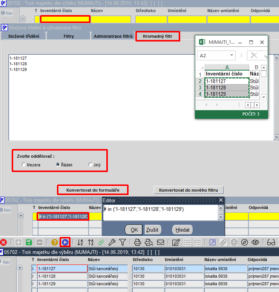Click the up arrow expander in results form

(x=20, y=268)
